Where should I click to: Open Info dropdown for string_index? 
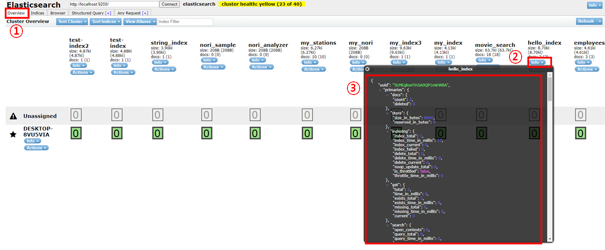pos(159,62)
